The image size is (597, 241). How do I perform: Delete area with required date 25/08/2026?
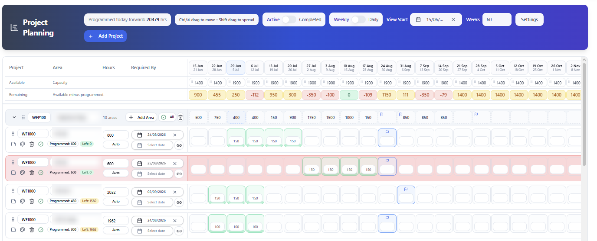(32, 173)
